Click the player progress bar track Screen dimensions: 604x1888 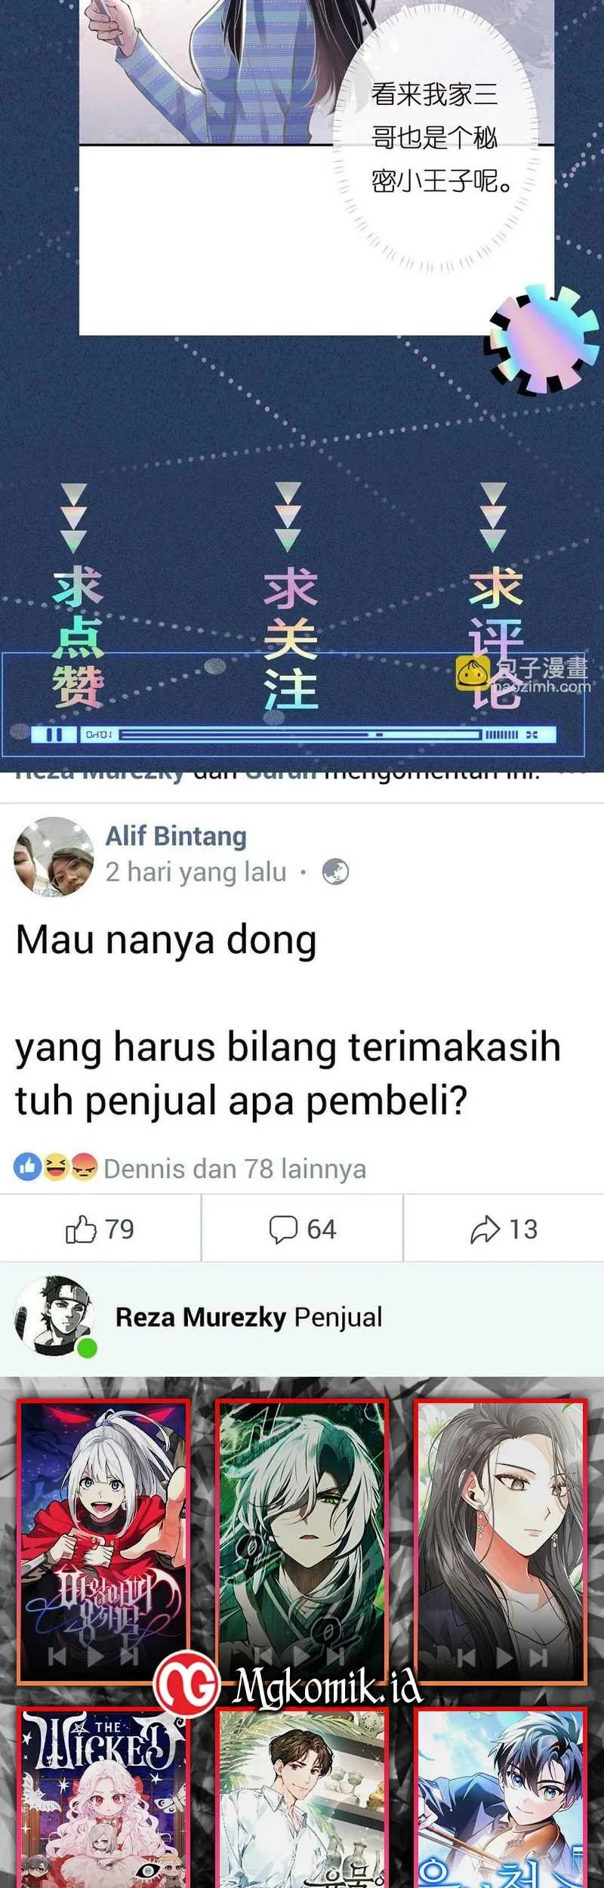(300, 734)
